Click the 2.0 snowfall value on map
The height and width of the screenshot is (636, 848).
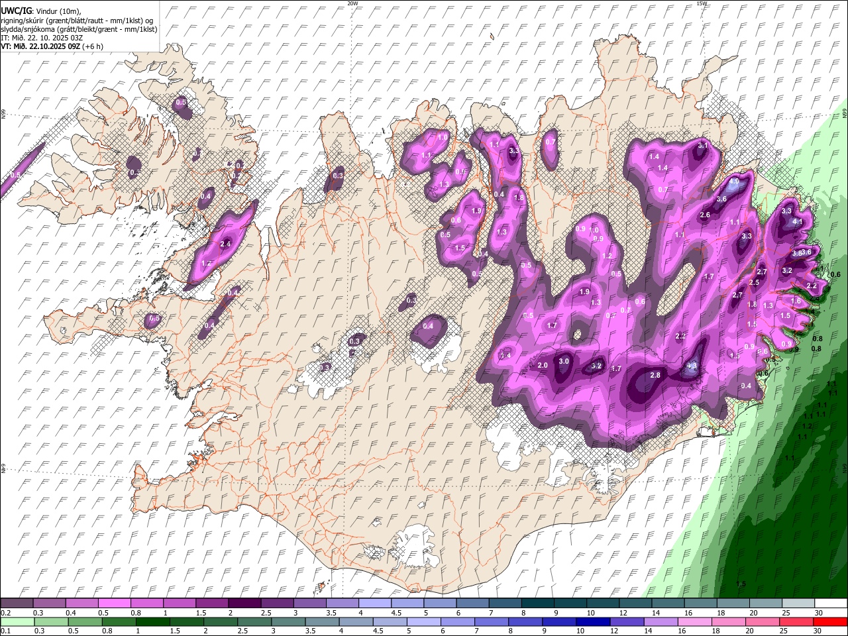(543, 366)
